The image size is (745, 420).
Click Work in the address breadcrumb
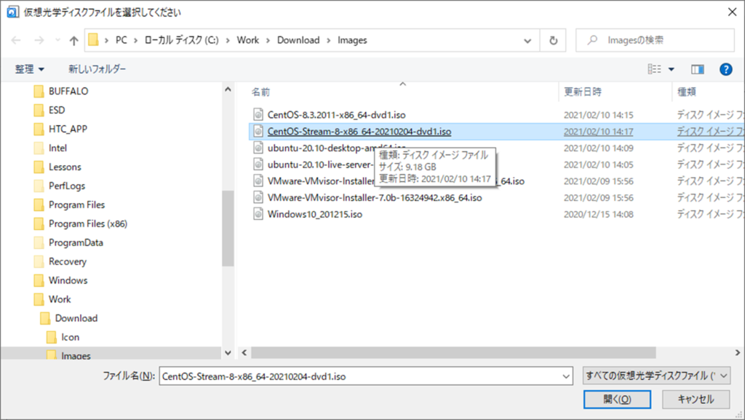click(x=248, y=40)
